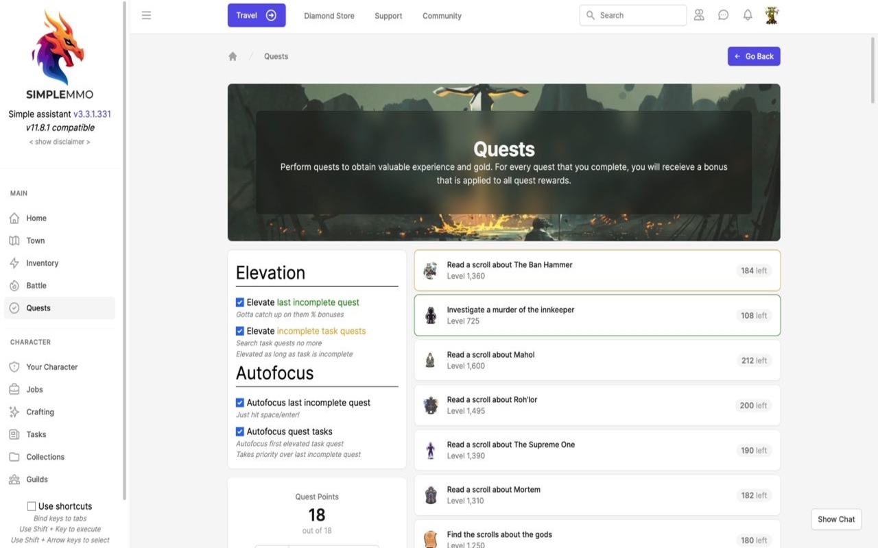Open the notifications bell icon

click(x=748, y=15)
